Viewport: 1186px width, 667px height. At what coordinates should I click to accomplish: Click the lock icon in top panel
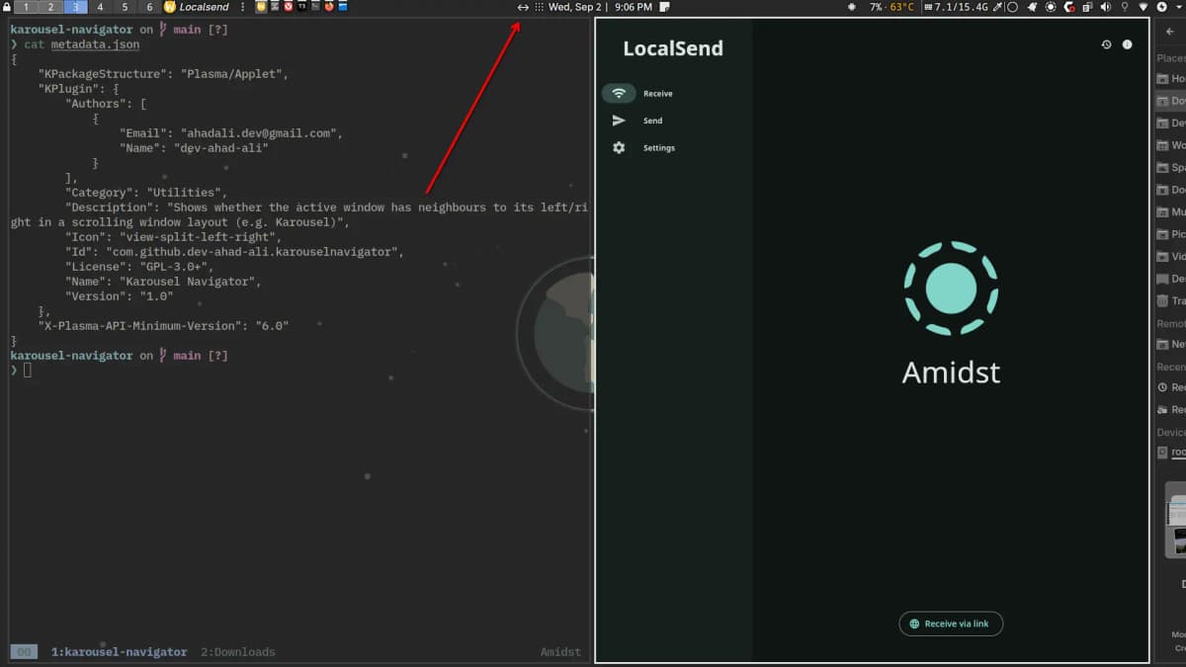click(6, 7)
